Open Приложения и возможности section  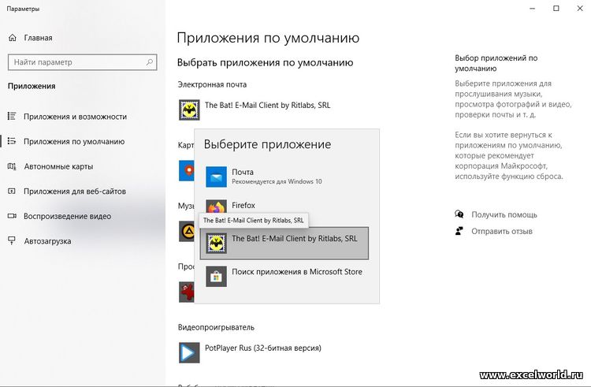pyautogui.click(x=75, y=117)
